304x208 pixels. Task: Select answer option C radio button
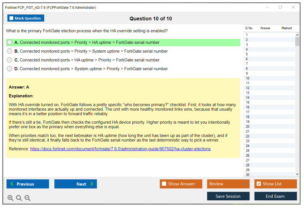tap(9, 60)
